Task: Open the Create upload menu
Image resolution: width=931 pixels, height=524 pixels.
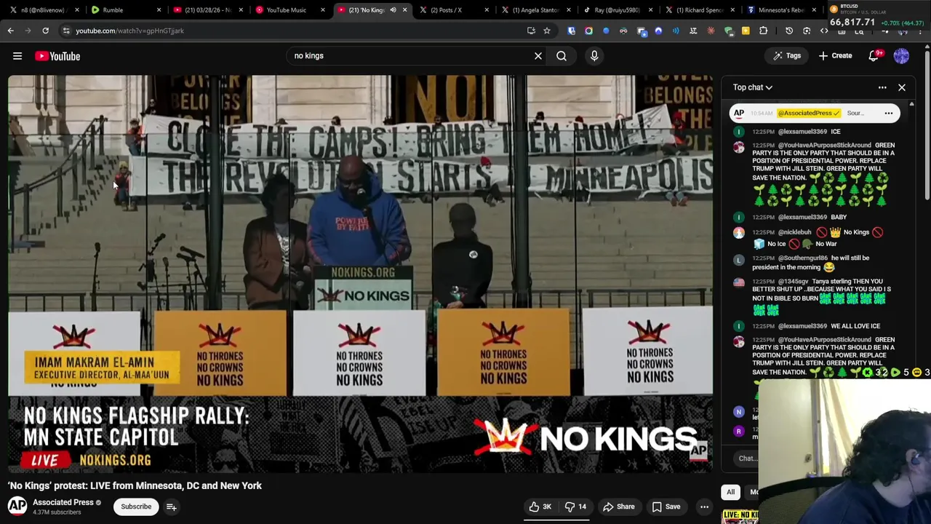Action: (835, 56)
